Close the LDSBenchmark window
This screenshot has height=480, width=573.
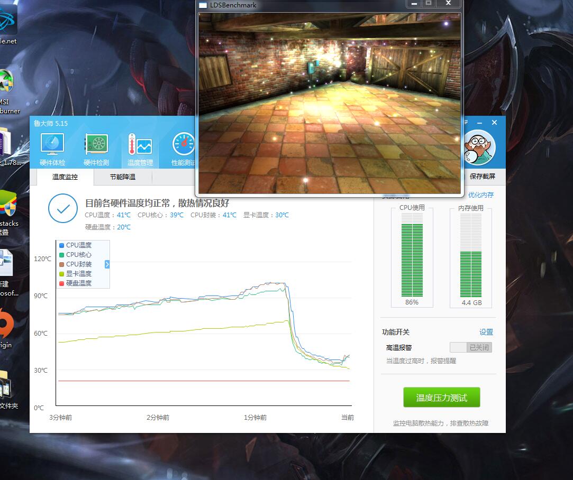pos(448,3)
